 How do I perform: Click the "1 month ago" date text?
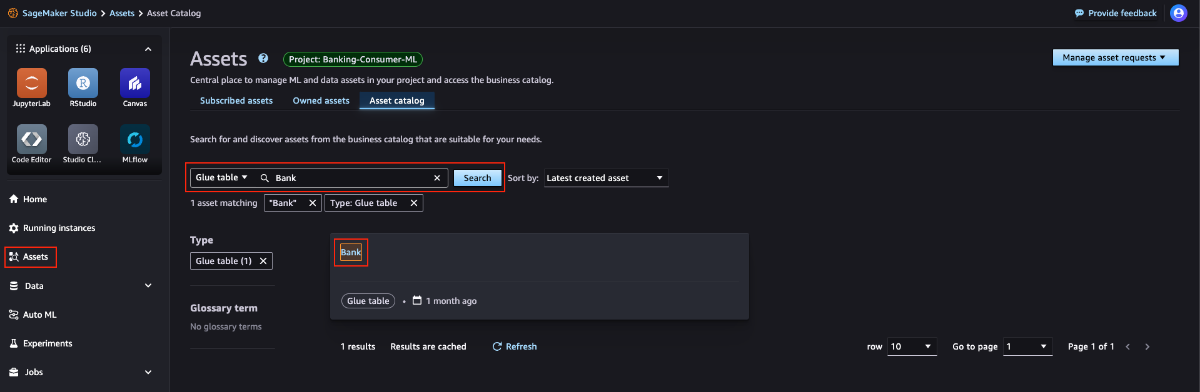click(x=451, y=301)
